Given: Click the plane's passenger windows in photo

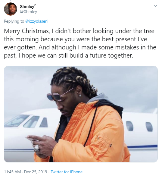Looking at the screenshot, I should click(x=139, y=126).
